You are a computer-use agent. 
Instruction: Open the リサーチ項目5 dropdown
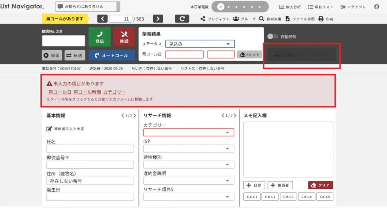coord(189,197)
